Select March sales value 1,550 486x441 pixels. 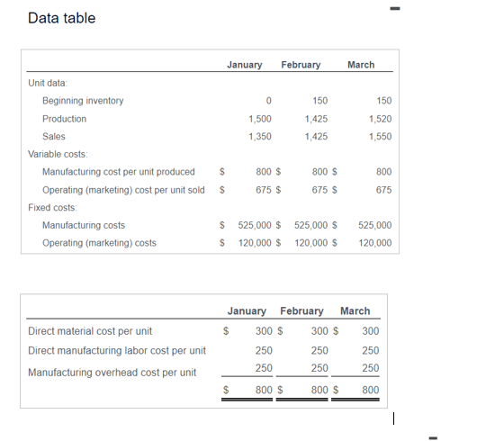381,137
